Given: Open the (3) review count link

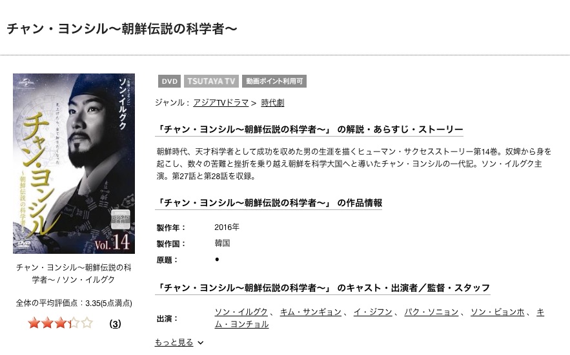Looking at the screenshot, I should 116,324.
